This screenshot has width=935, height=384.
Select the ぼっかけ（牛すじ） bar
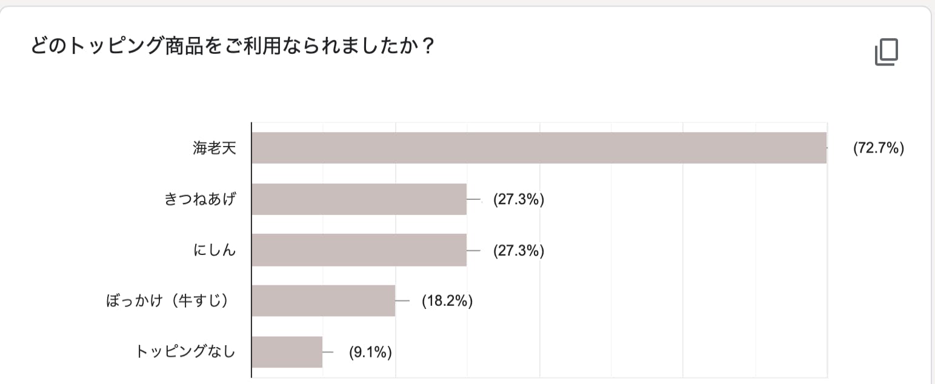323,300
